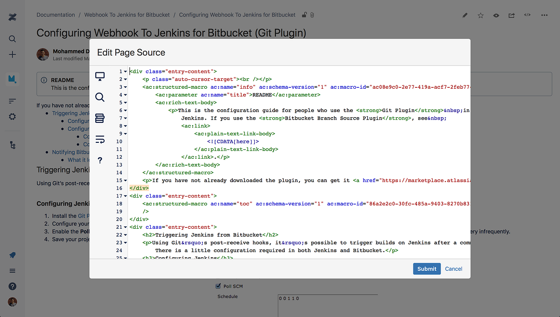Navigate to Webhook To Jenkins for Bitbucket breadcrumb
The height and width of the screenshot is (317, 560).
[126, 14]
